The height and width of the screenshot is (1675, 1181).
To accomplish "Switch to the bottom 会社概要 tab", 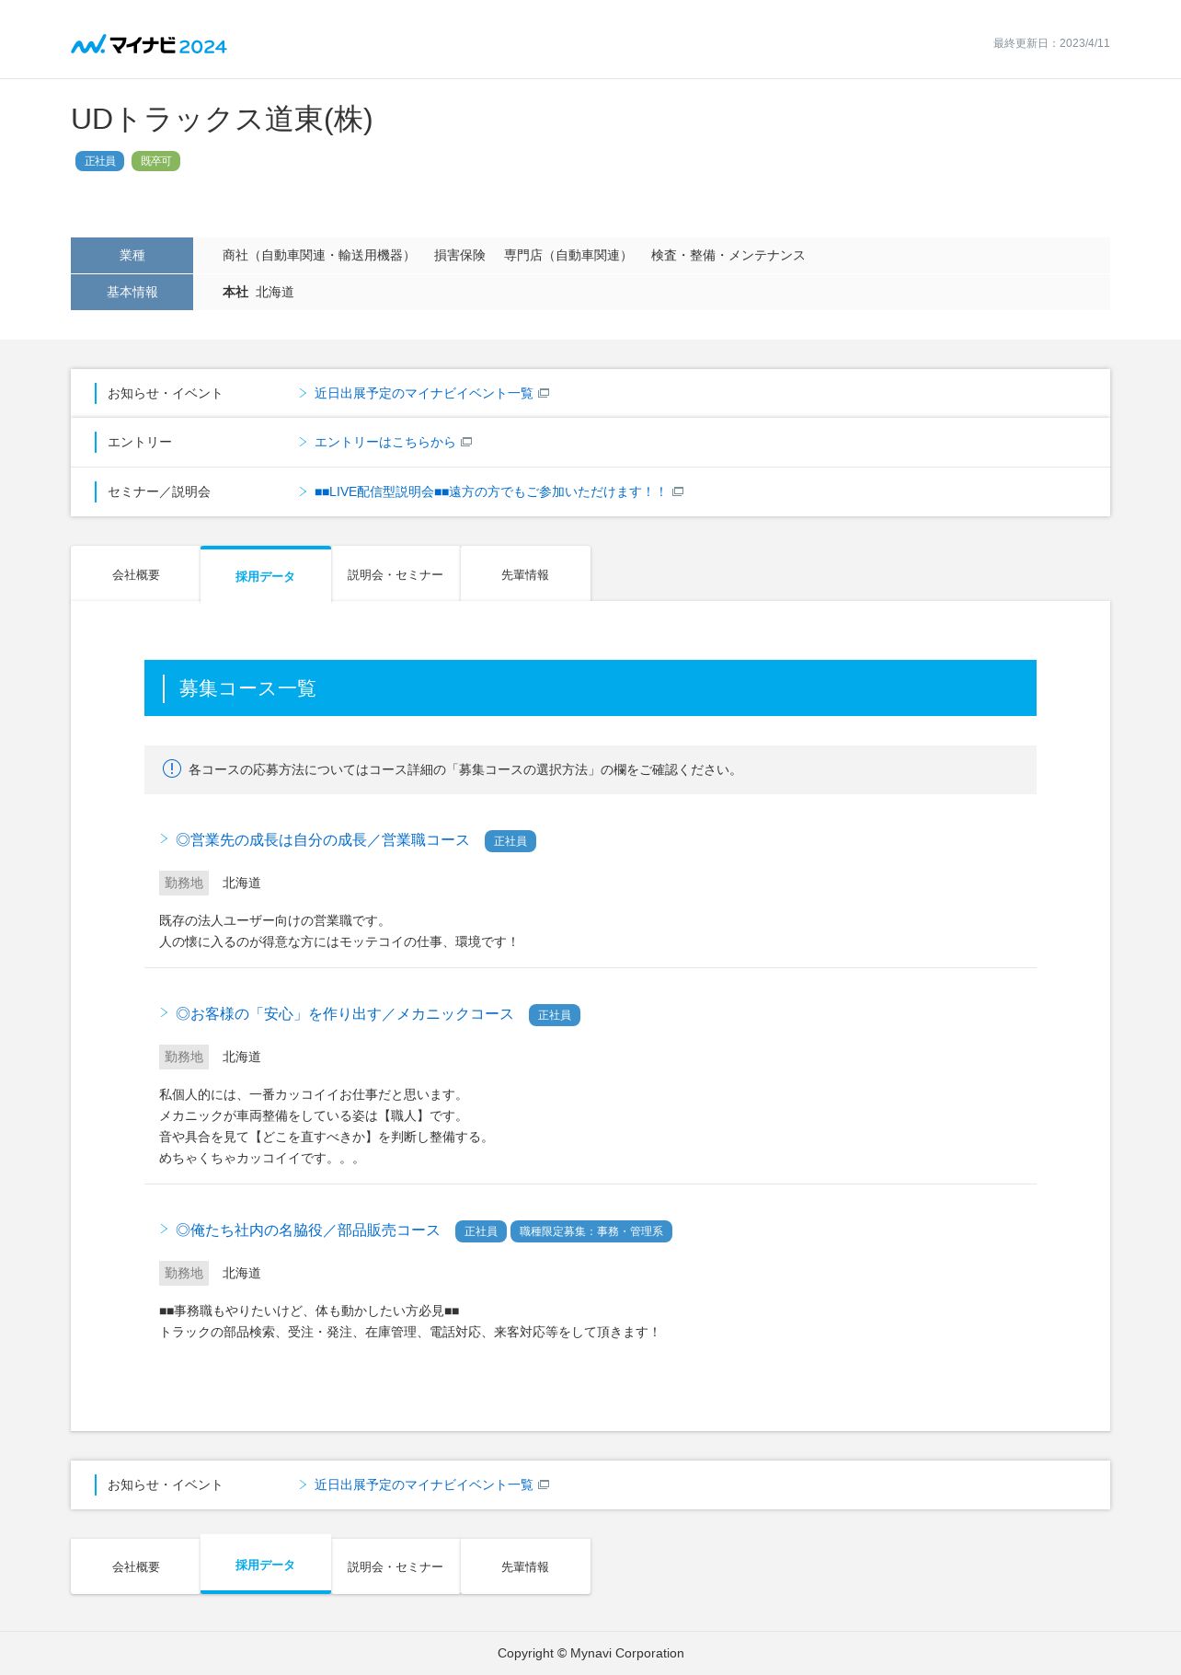I will coord(135,1566).
